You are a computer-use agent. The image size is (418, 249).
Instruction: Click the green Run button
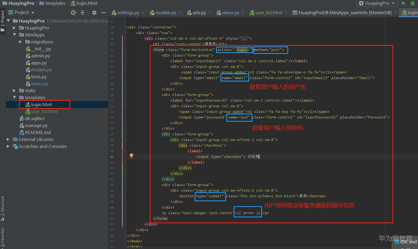pyautogui.click(x=403, y=3)
